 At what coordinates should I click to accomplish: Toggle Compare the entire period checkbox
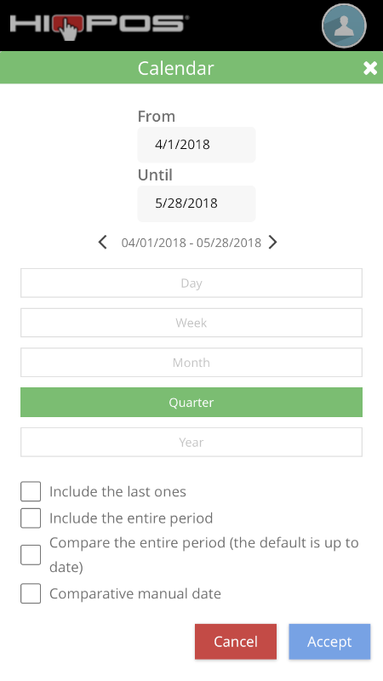point(31,555)
